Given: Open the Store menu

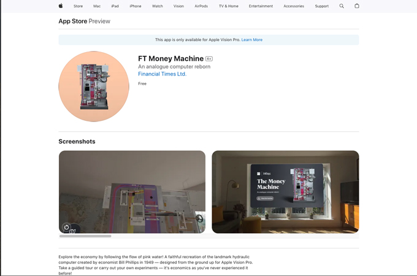Looking at the screenshot, I should (78, 6).
